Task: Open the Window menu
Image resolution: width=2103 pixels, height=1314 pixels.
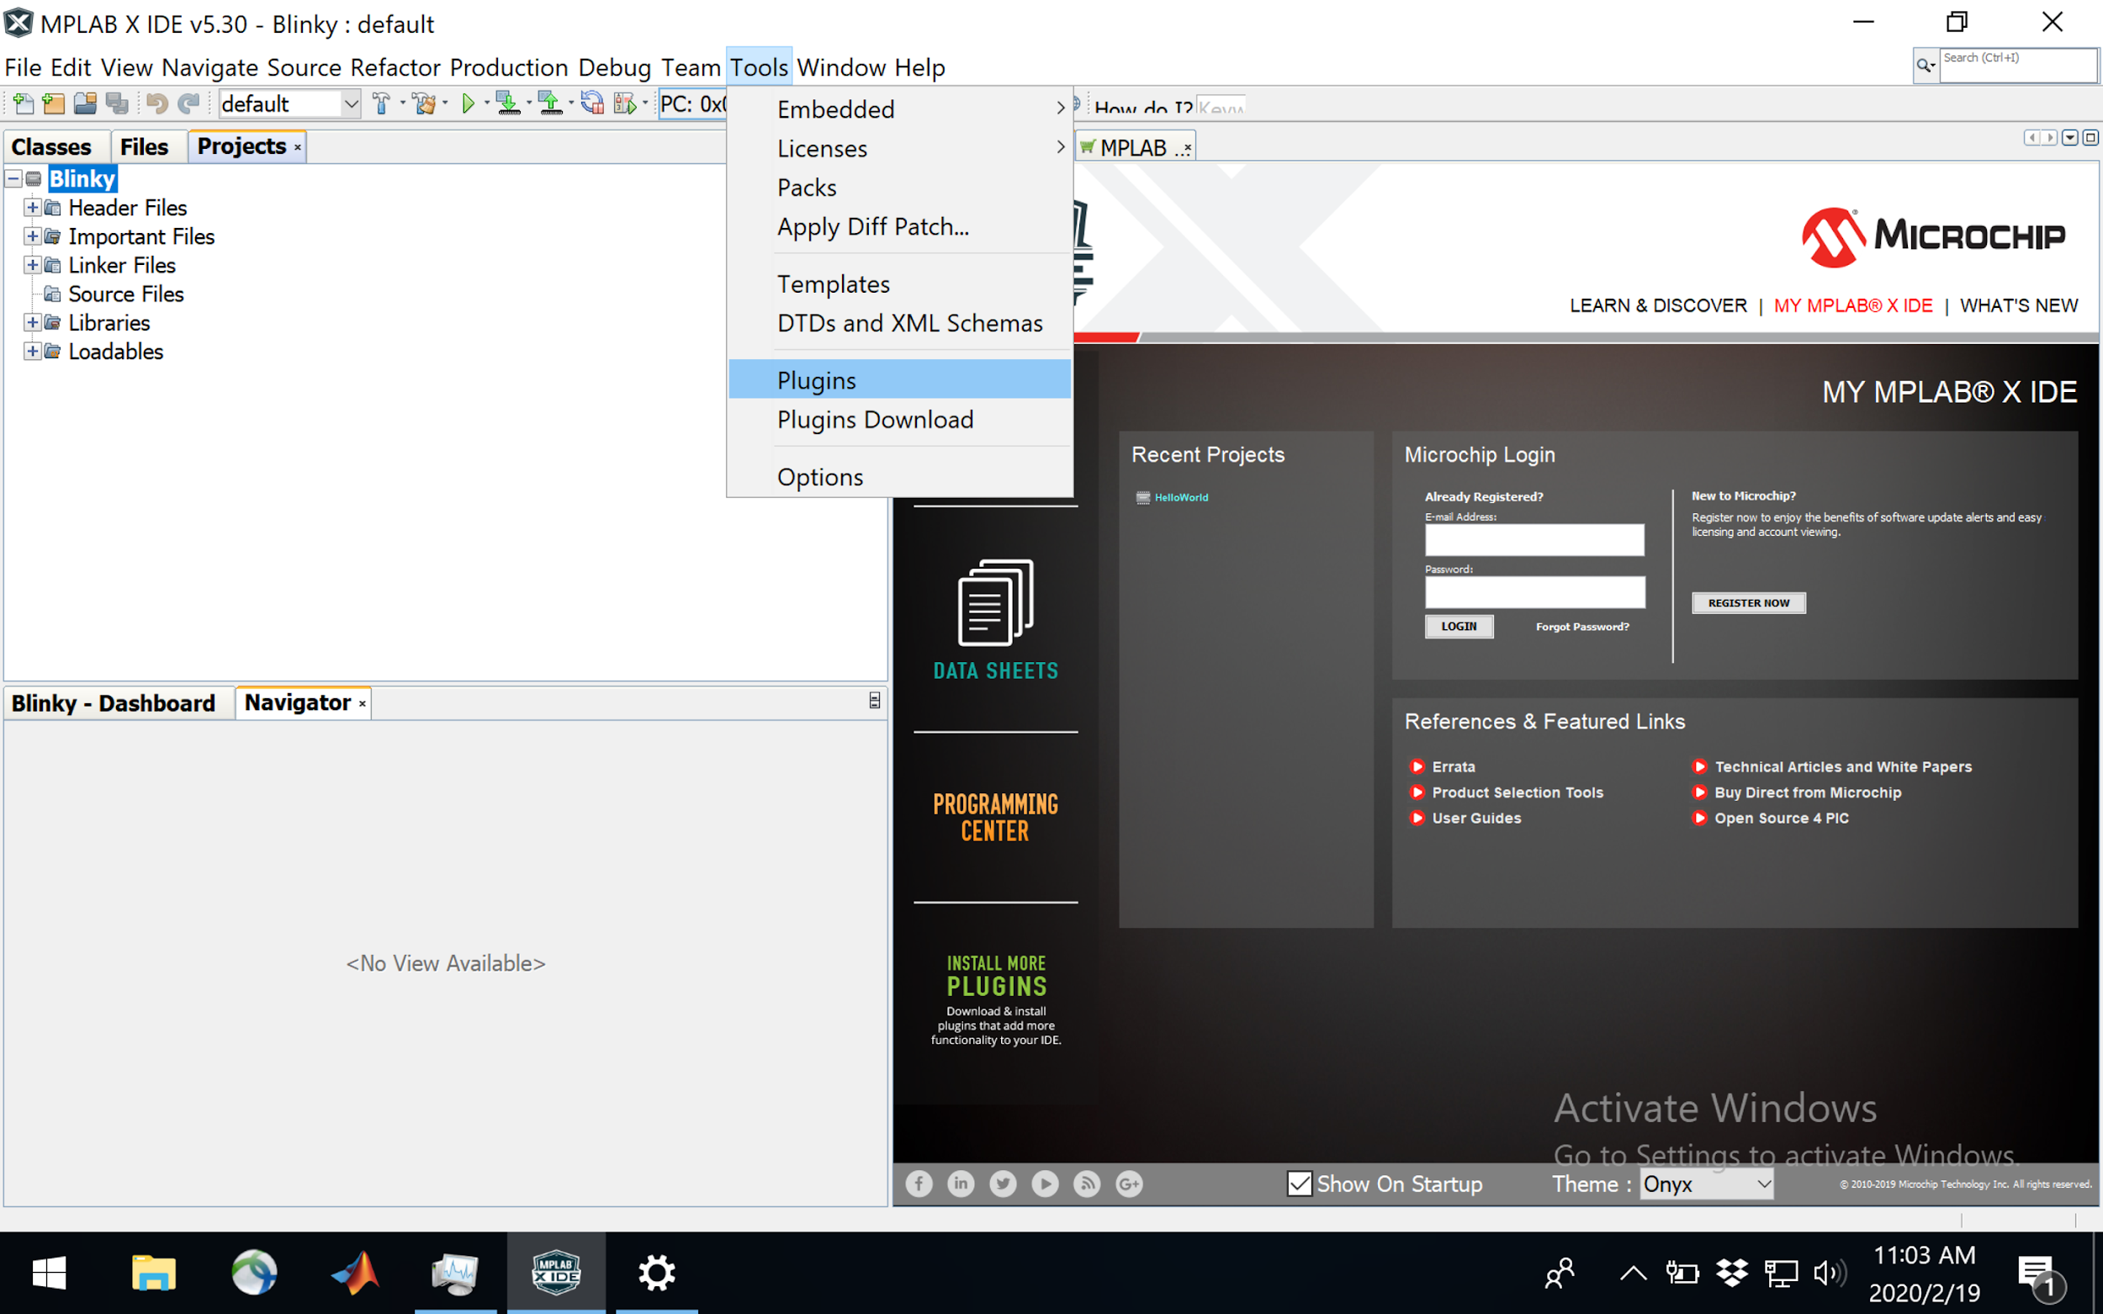Action: click(841, 67)
